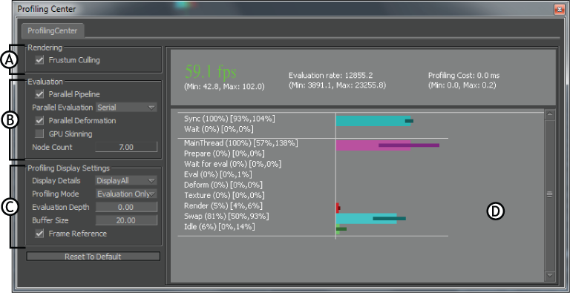
Task: Select the Eval (0%) [0%,1%] row
Action: 218,174
